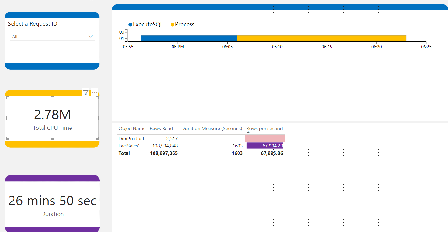This screenshot has height=232, width=448.
Task: Click the pink Rows per second bar for DimProduct
Action: click(x=265, y=138)
